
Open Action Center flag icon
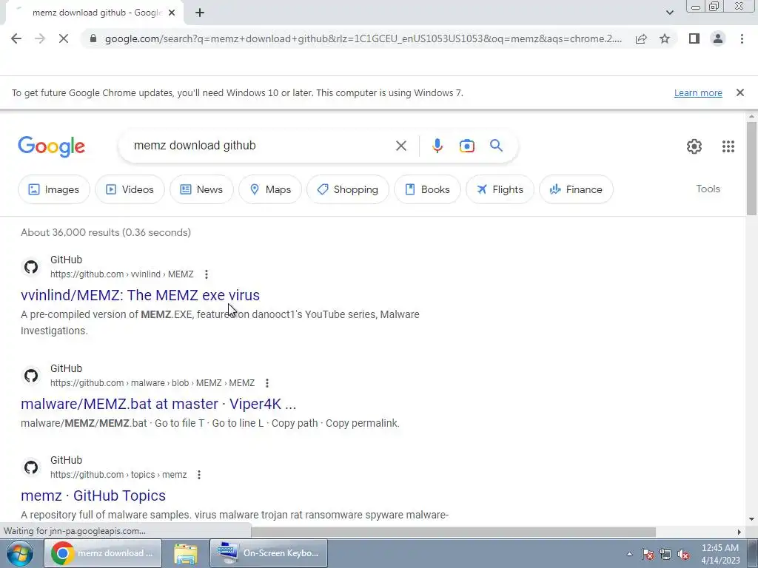(647, 554)
